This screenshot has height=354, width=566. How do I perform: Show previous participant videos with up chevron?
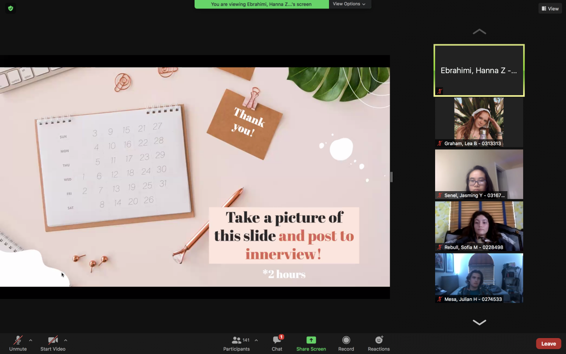(479, 32)
